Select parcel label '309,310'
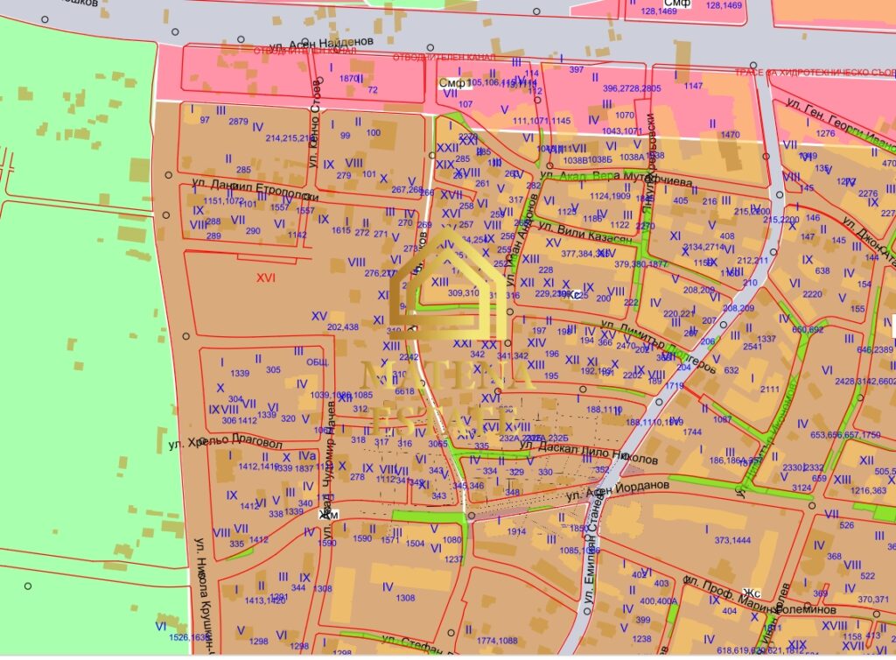The image size is (896, 660). (464, 293)
